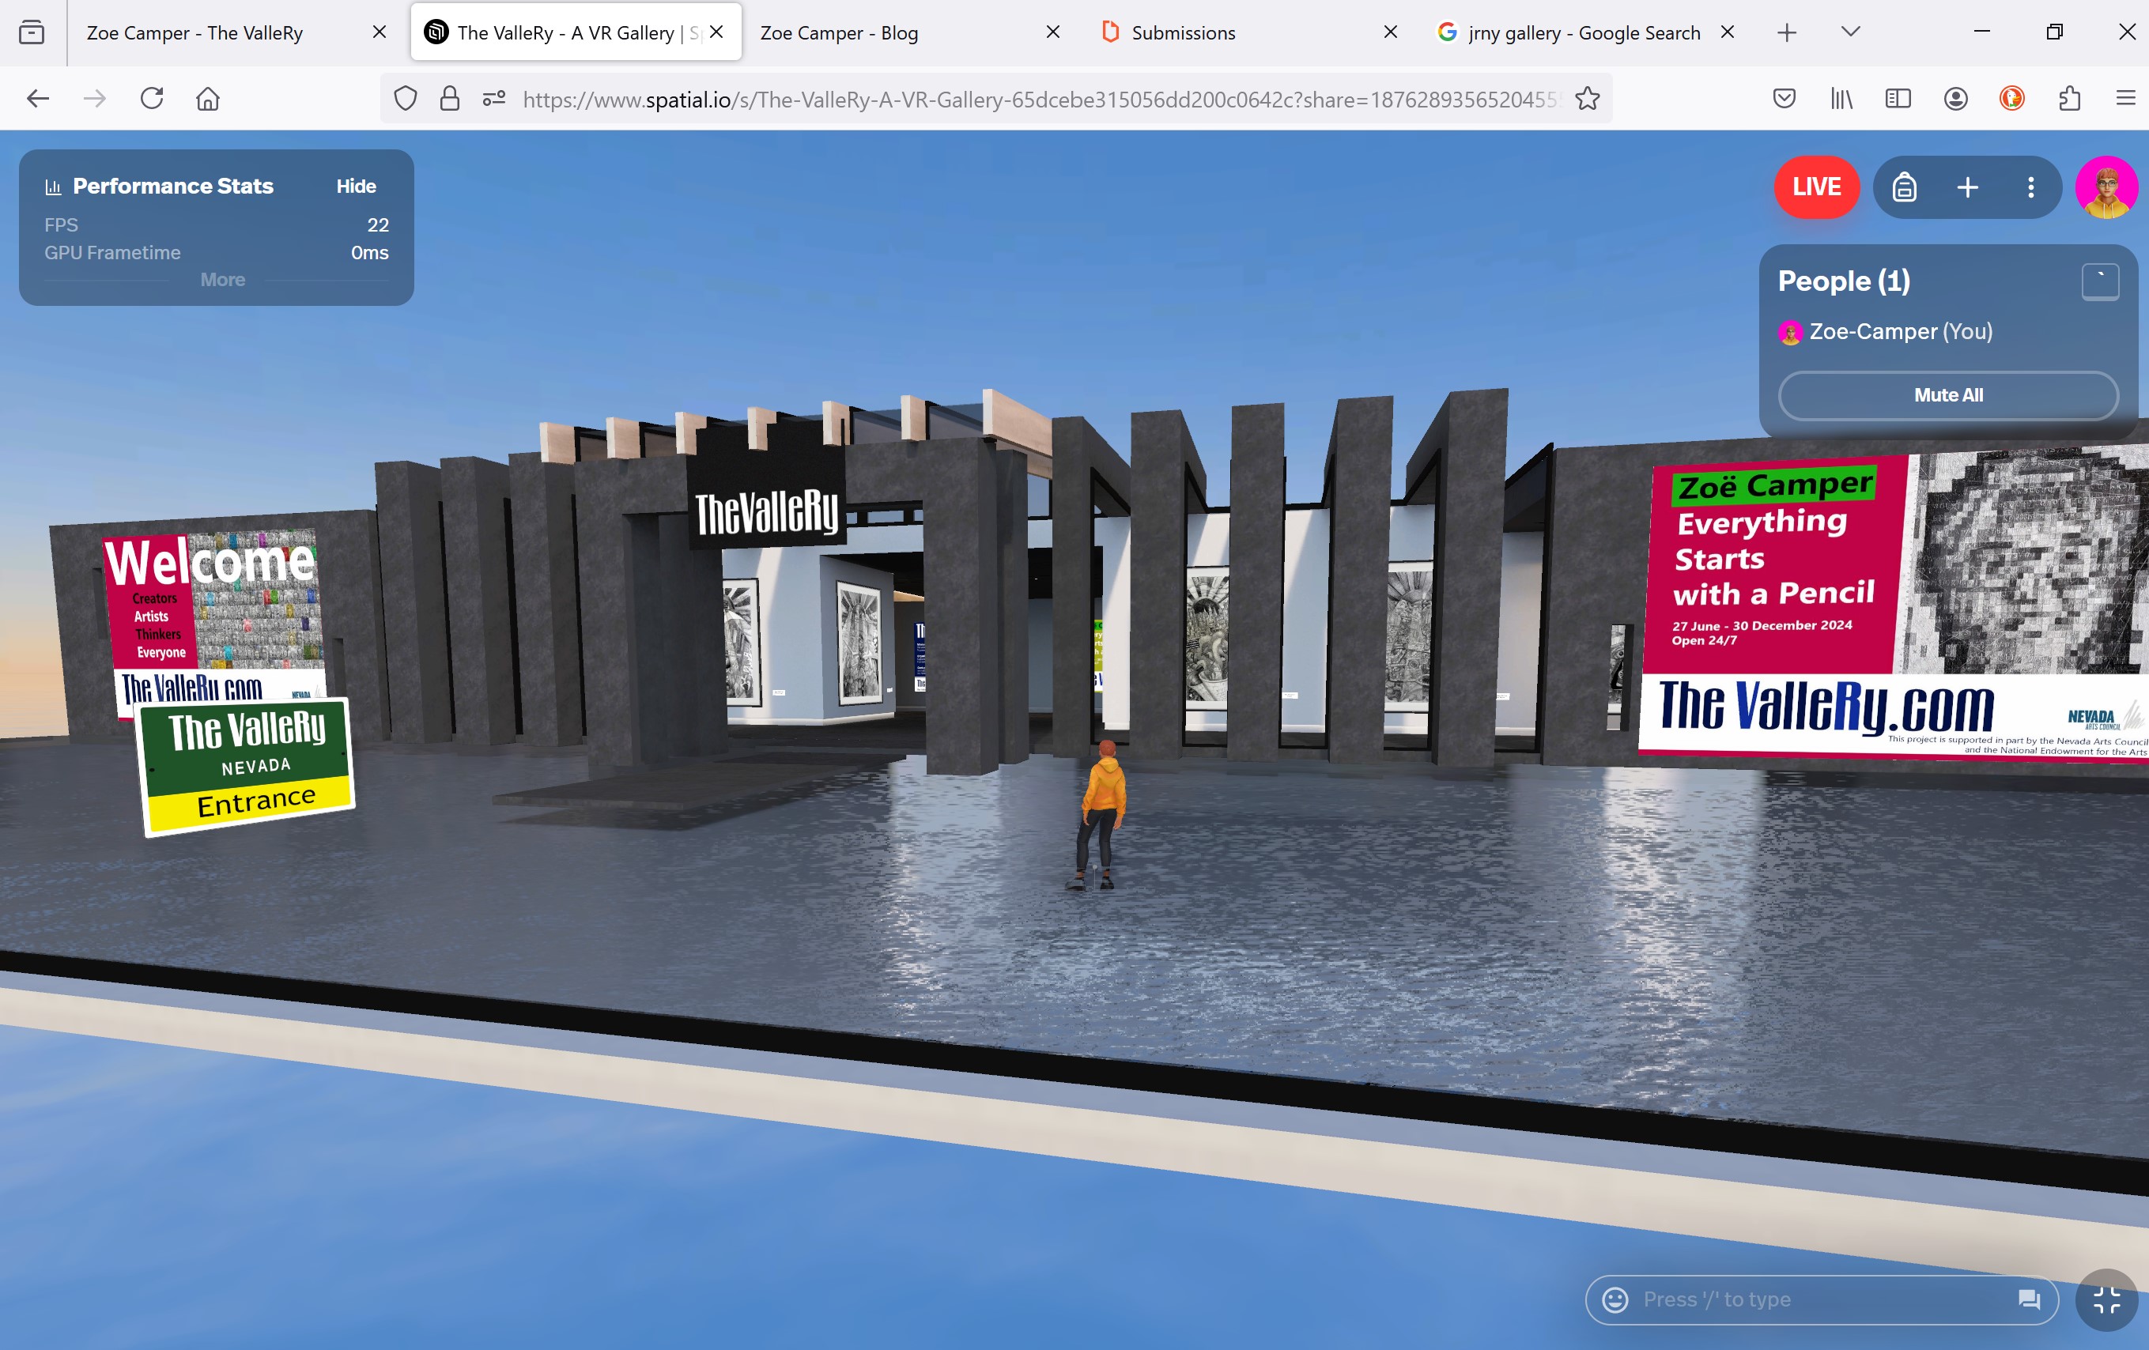Open the Firefox account icon
The image size is (2149, 1350).
pyautogui.click(x=1955, y=98)
